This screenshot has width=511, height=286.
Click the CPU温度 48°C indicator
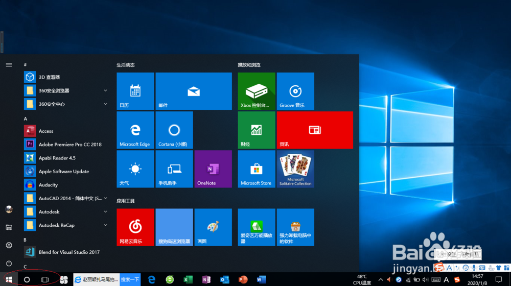click(x=362, y=279)
